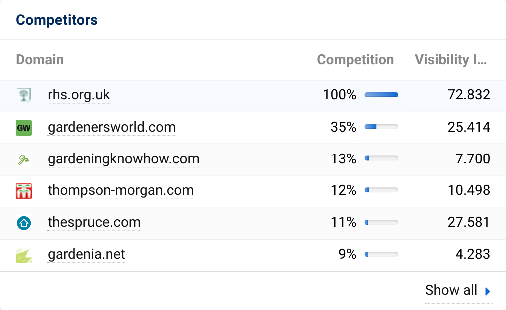The height and width of the screenshot is (310, 506).
Task: Click the thompson-morgan.com red favicon
Action: pos(23,190)
